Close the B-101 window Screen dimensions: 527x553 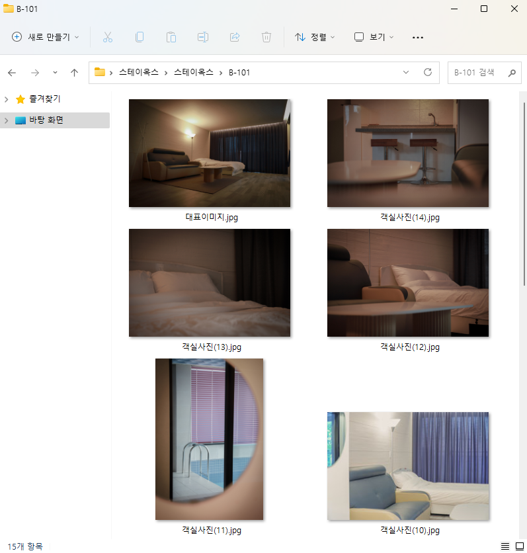tap(514, 9)
